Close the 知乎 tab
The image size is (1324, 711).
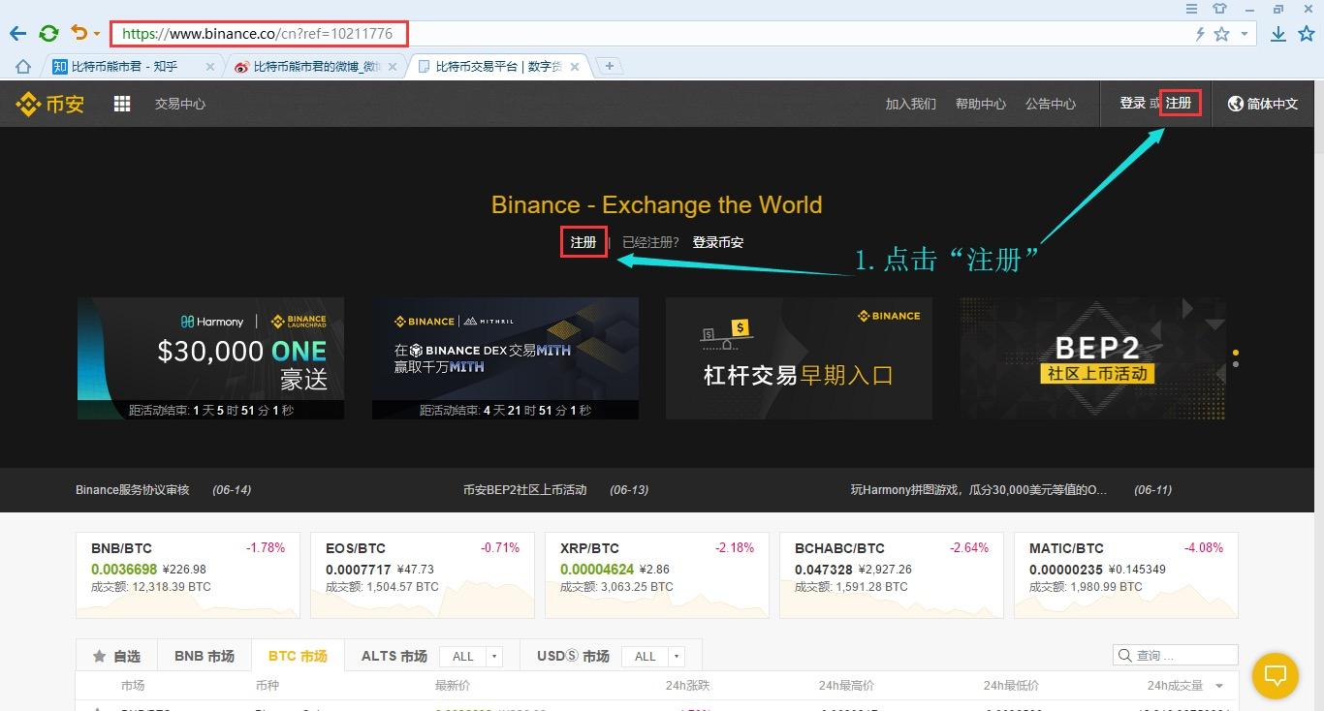pos(210,67)
